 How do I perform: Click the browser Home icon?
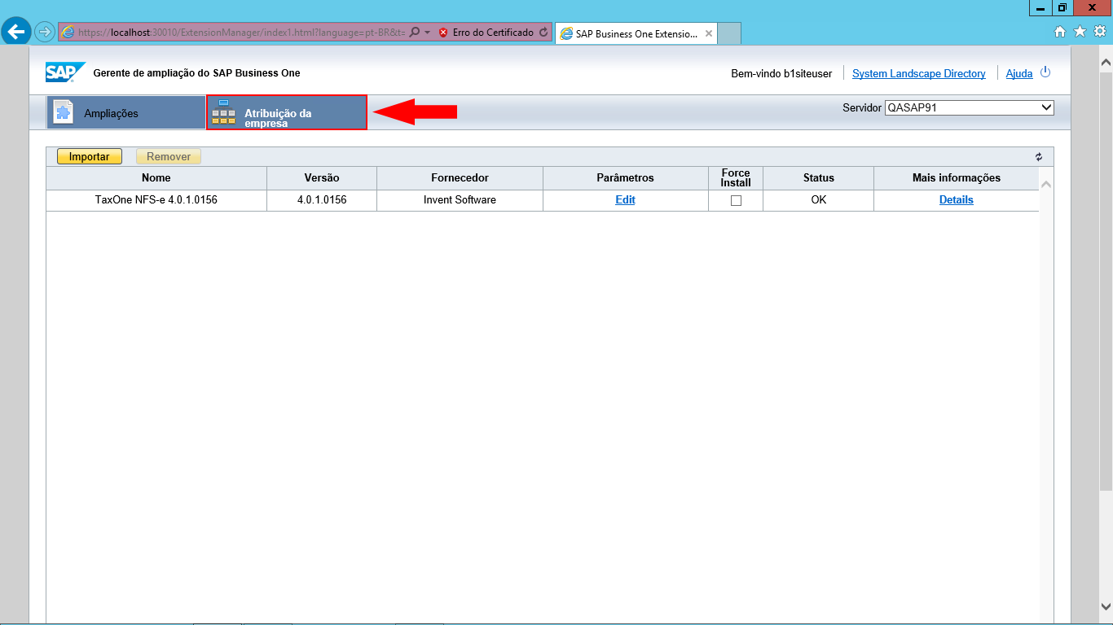click(x=1060, y=32)
